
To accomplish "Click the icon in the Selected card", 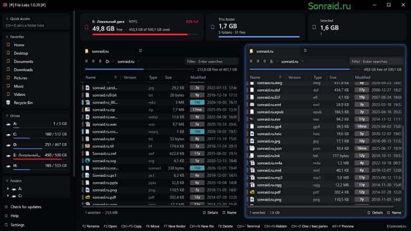I will pyautogui.click(x=314, y=27).
